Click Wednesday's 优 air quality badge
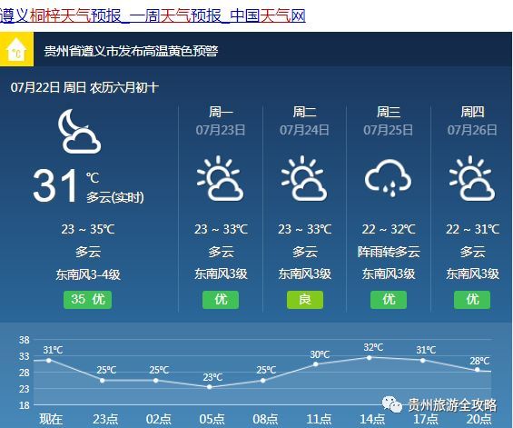Viewport: 513px width, 428px height. [x=389, y=300]
